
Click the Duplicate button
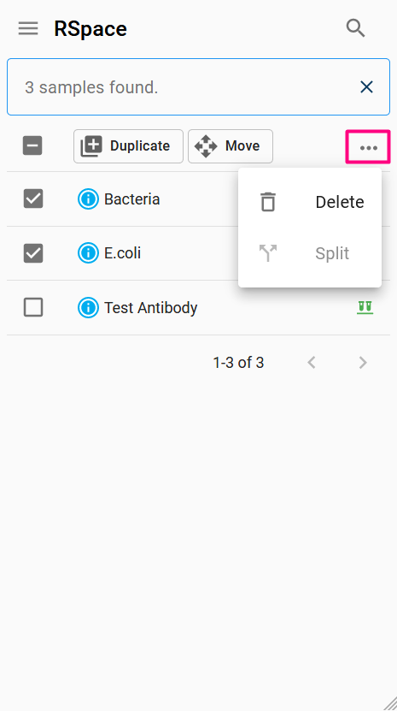[x=129, y=146]
